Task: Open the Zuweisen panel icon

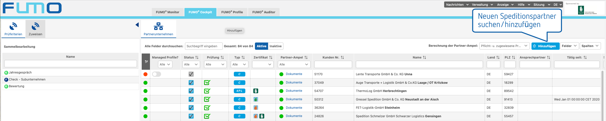Action: (35, 26)
